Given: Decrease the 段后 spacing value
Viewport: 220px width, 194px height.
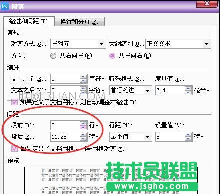Looking at the screenshot, I should [83, 139].
